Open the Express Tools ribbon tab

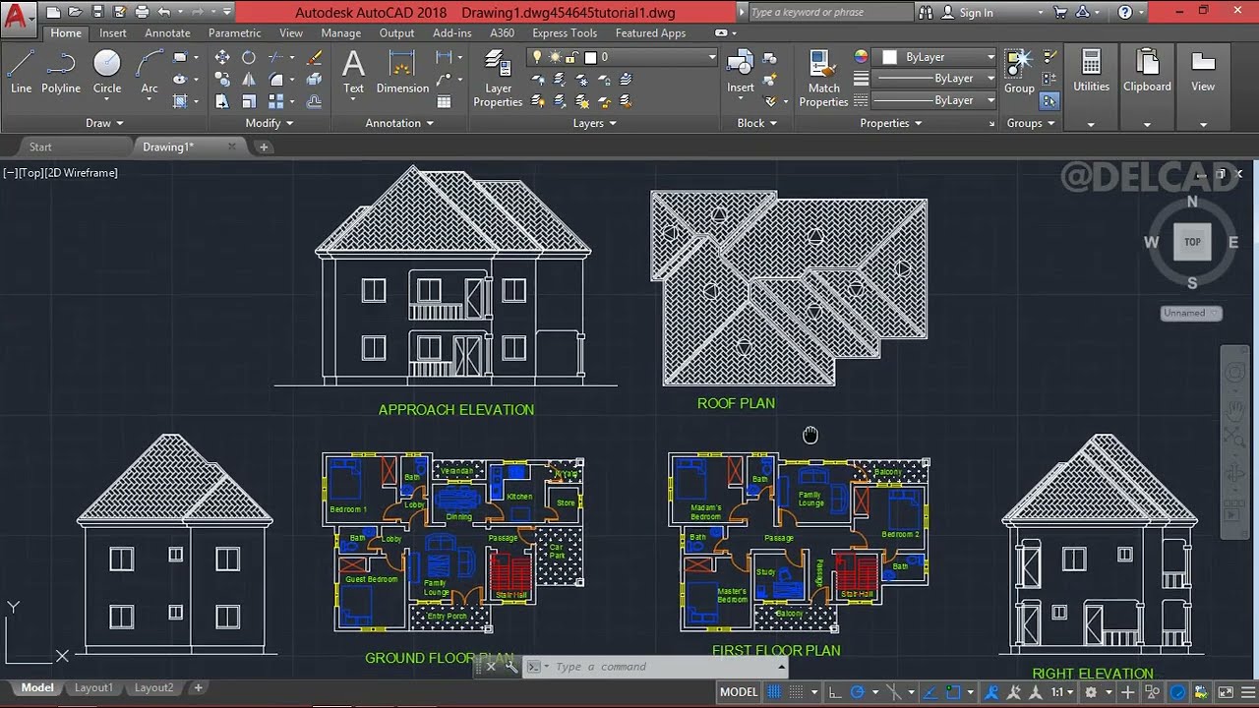click(x=564, y=32)
